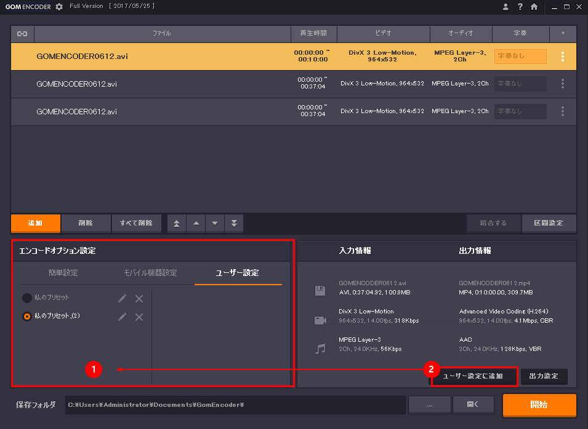
Task: Move selected file to top of list
Action: pyautogui.click(x=176, y=224)
